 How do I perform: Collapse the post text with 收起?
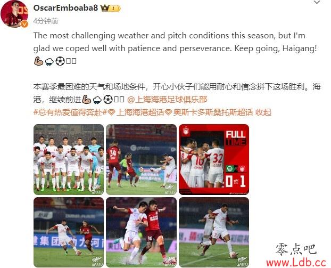click(263, 112)
